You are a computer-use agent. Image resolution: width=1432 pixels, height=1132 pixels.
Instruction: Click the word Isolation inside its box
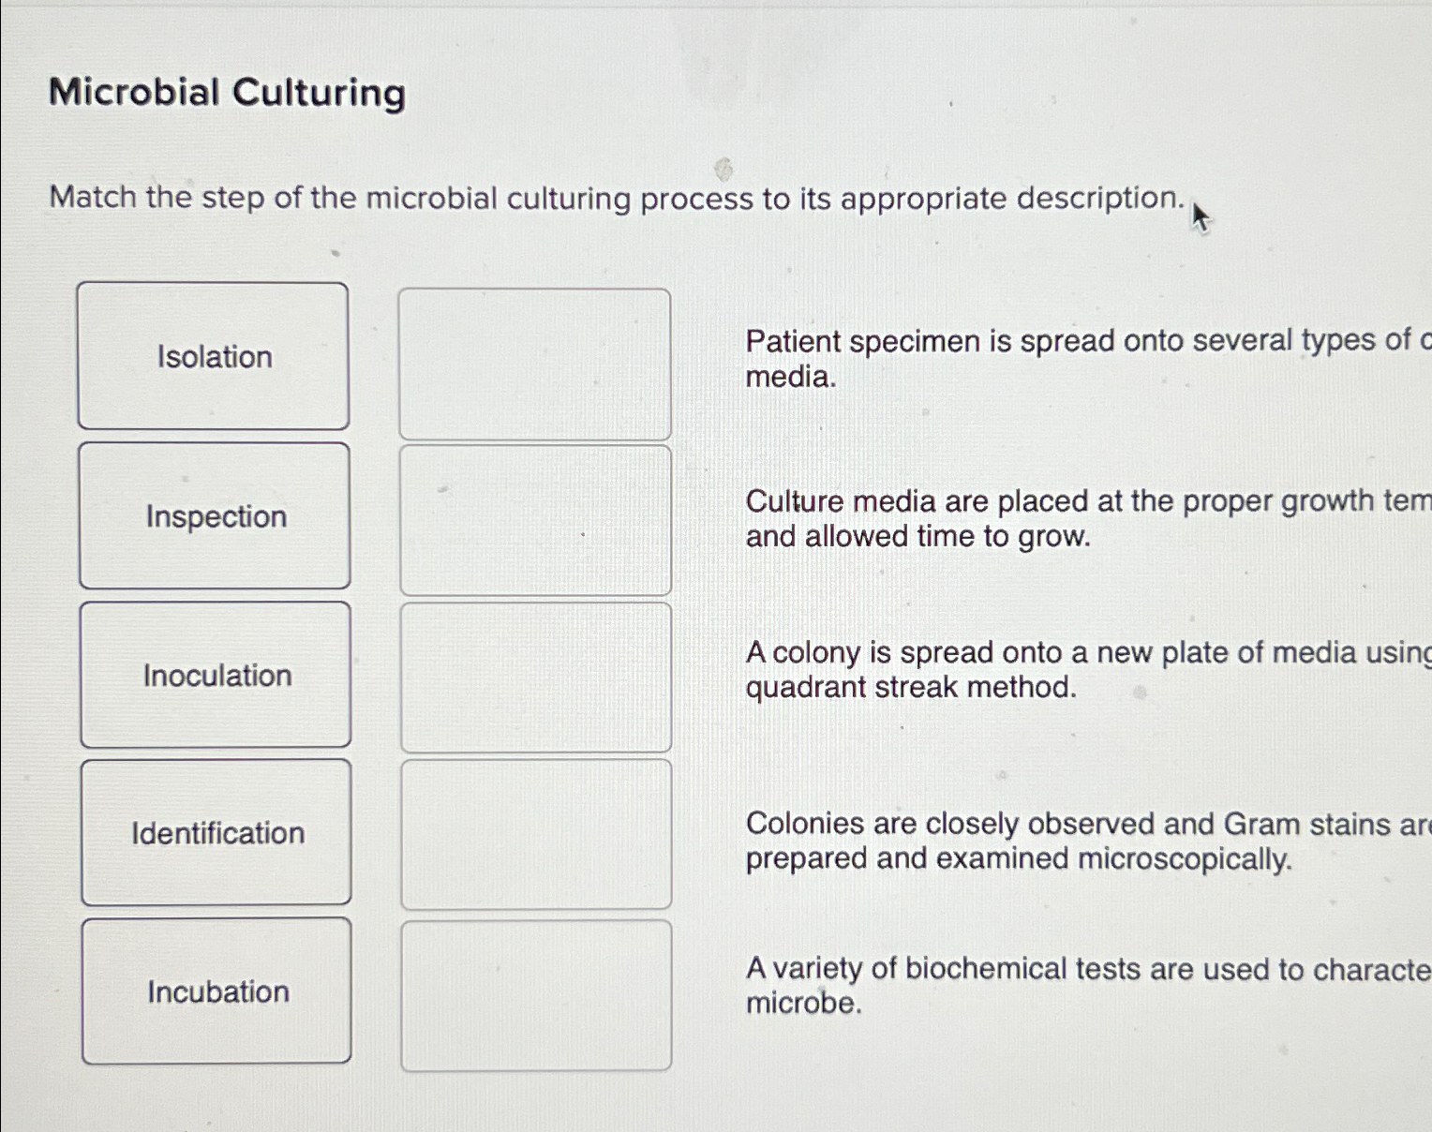tap(215, 356)
